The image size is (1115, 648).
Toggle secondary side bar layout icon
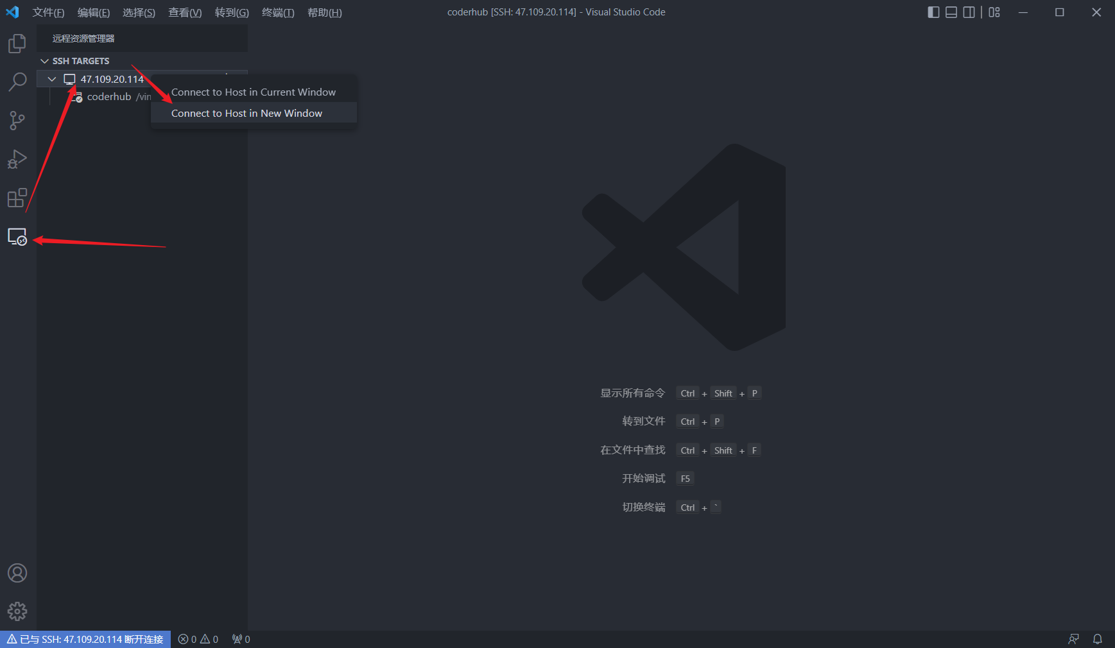point(969,12)
